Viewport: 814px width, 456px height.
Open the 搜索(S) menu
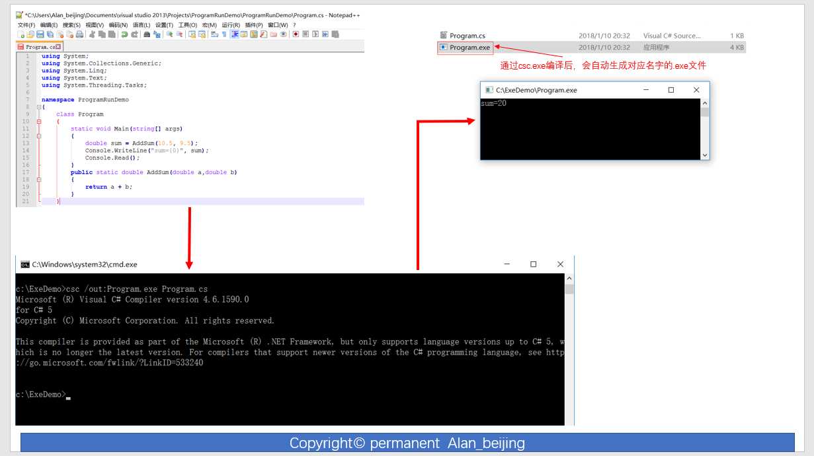[x=71, y=25]
